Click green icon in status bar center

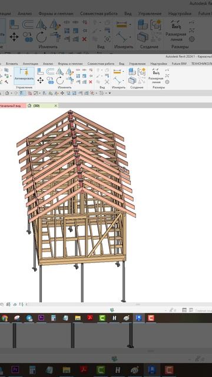pos(112,310)
